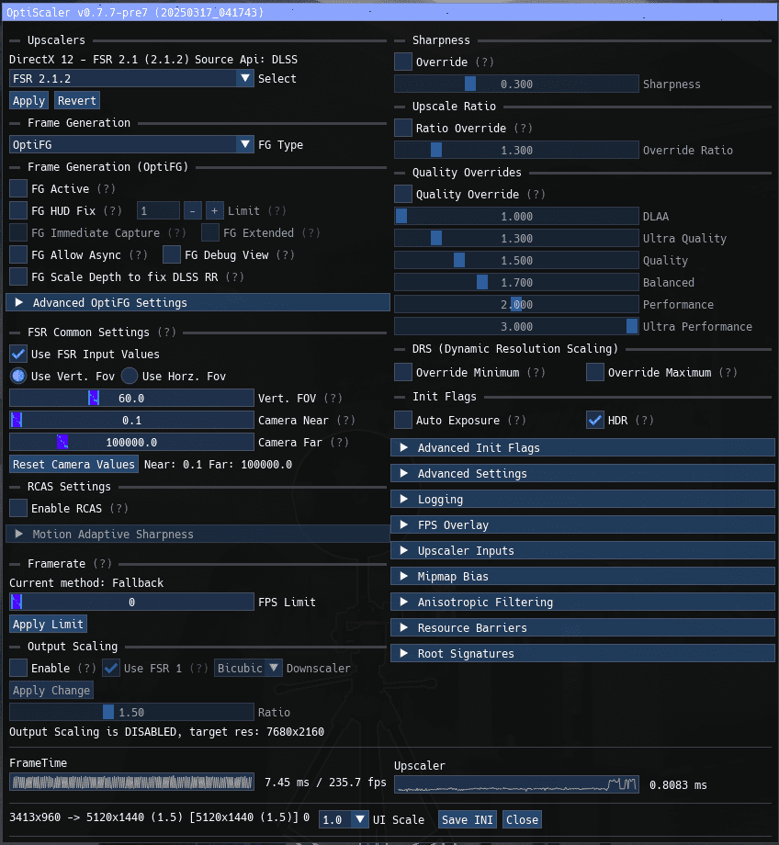Viewport: 779px width, 845px height.
Task: Enable FG Allow Async checkbox
Action: coord(18,255)
